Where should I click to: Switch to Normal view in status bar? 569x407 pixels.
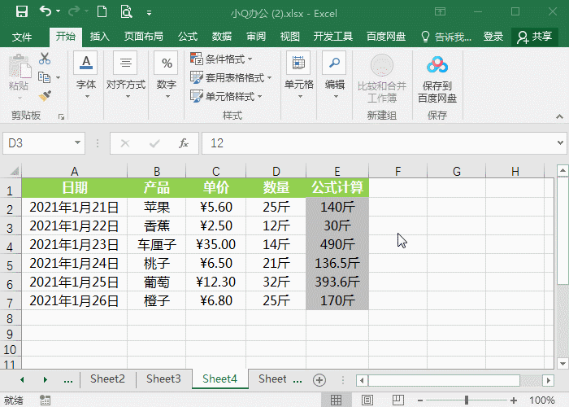click(x=336, y=400)
